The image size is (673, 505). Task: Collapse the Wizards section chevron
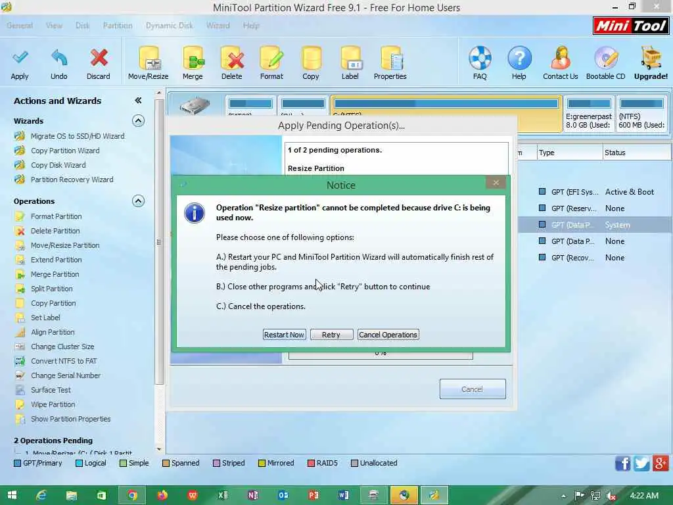pyautogui.click(x=138, y=121)
